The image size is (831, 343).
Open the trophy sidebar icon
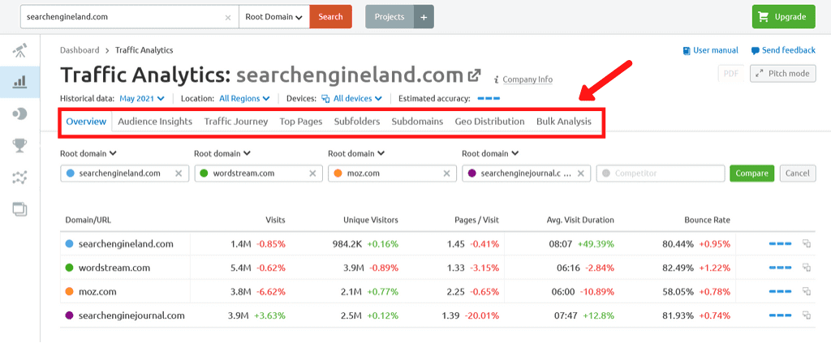click(x=19, y=146)
